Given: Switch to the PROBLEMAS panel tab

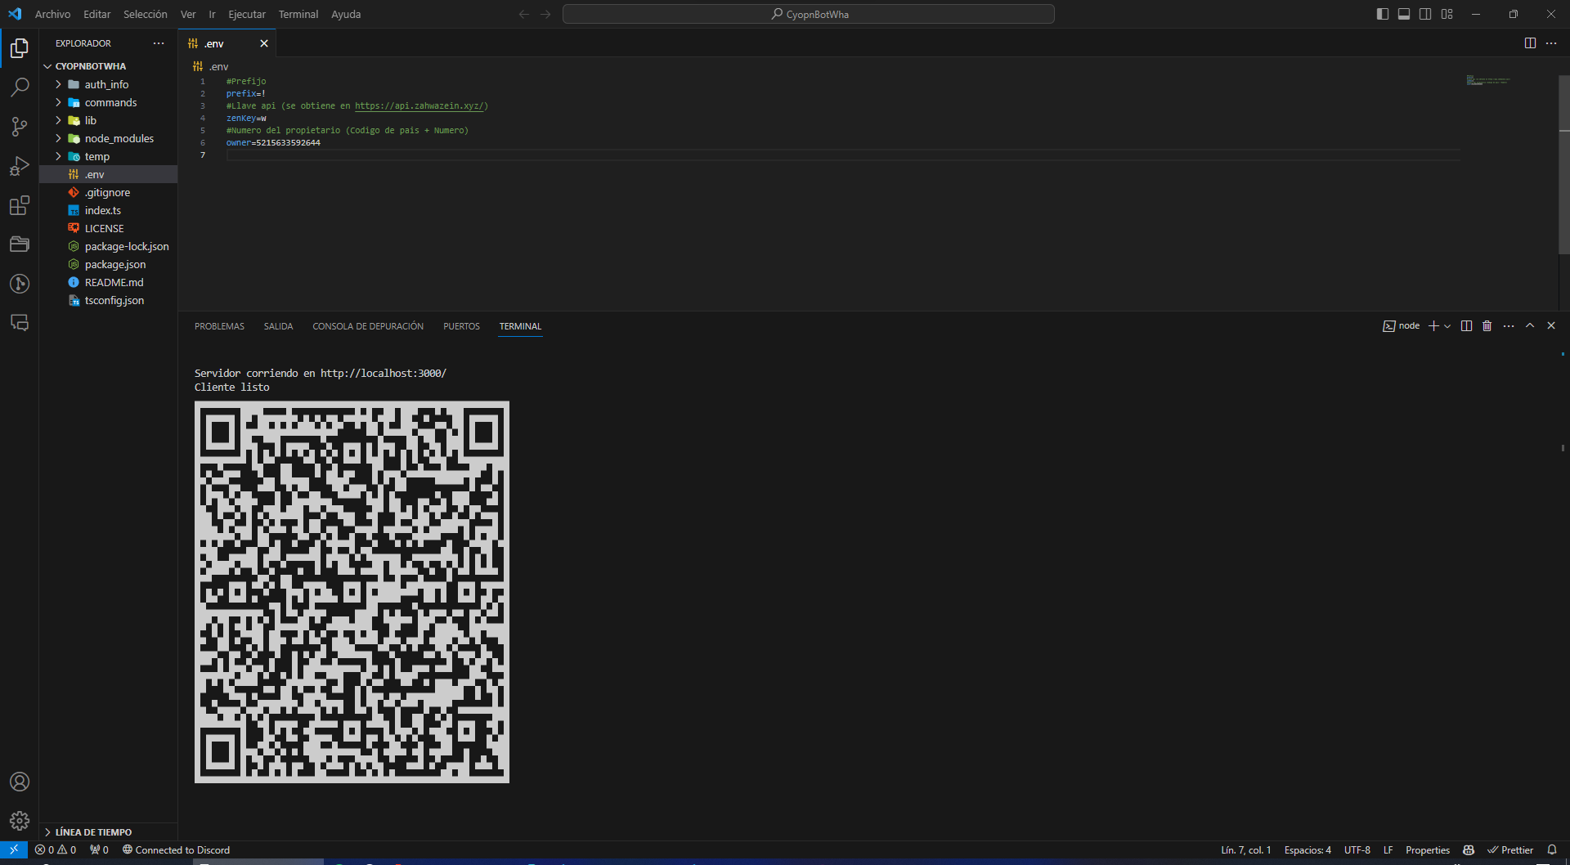Looking at the screenshot, I should [219, 326].
